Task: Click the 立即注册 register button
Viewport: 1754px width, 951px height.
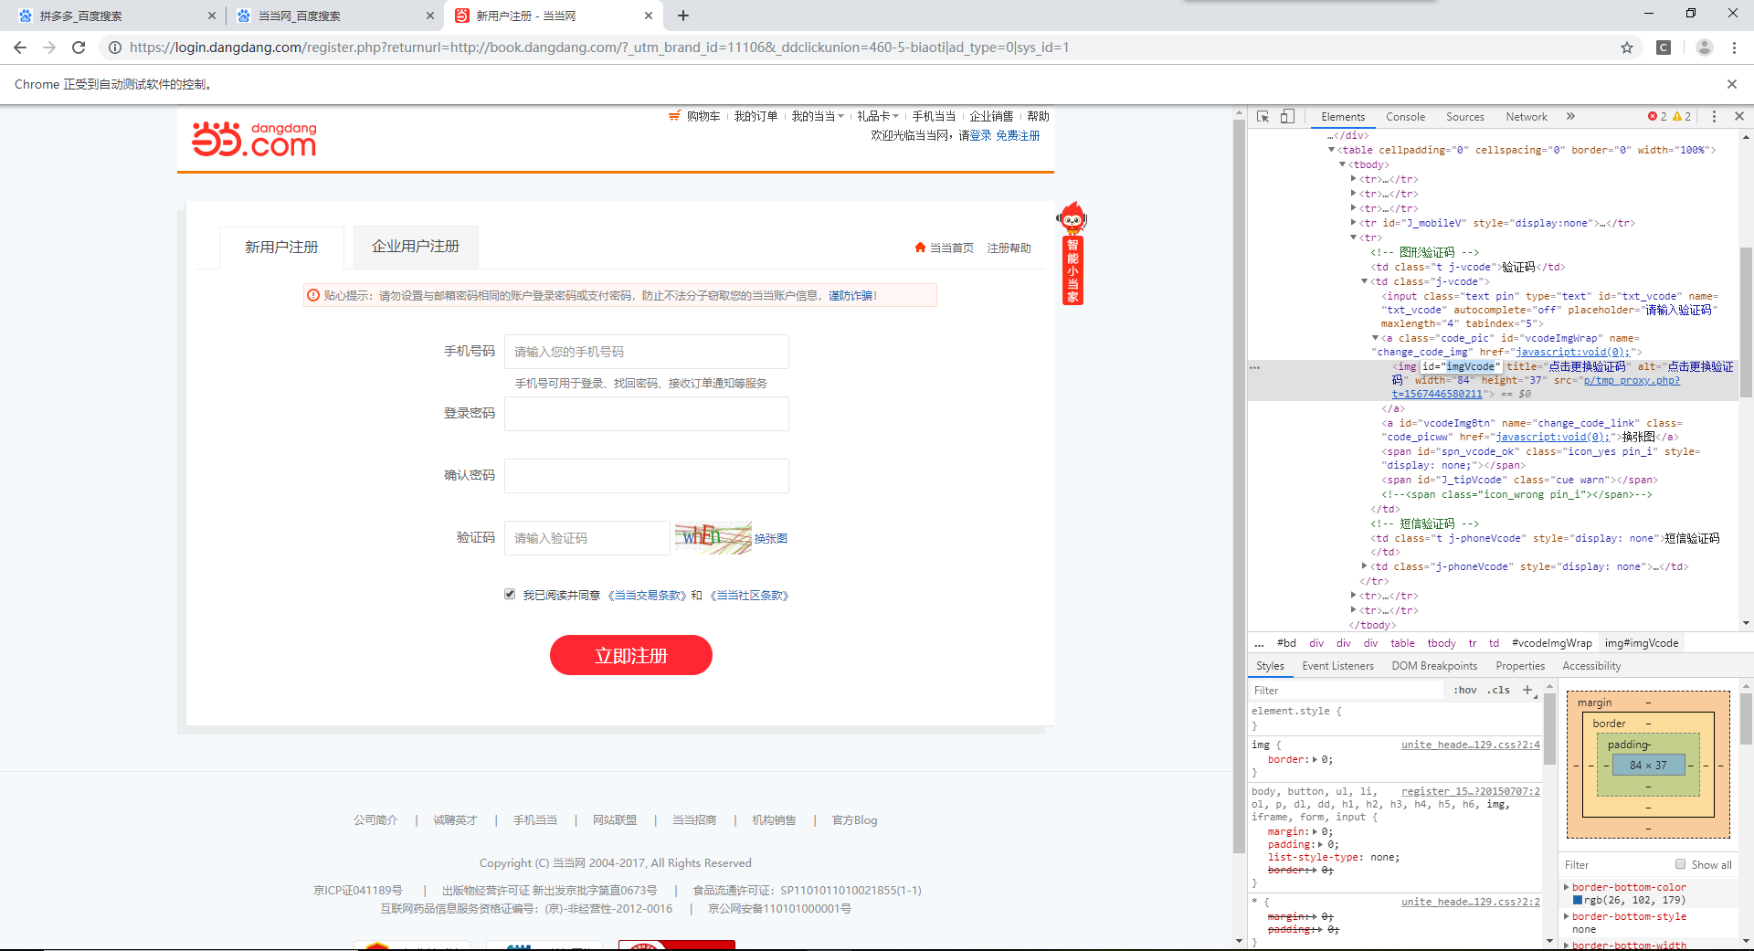Action: [631, 655]
